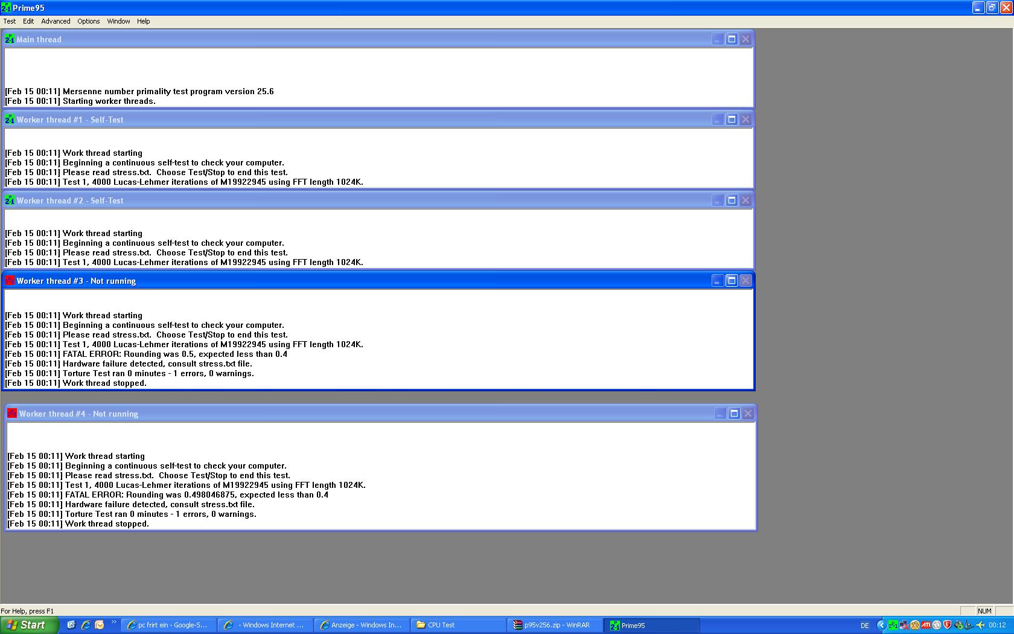This screenshot has width=1014, height=634.
Task: Expand Quick Launch overflow chevron
Action: pos(113,623)
